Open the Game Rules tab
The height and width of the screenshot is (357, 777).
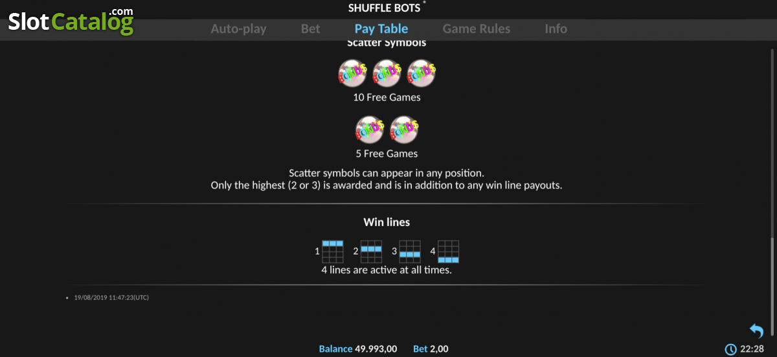tap(477, 29)
